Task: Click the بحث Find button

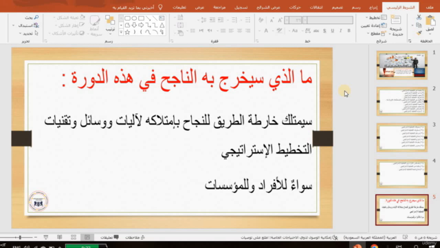Action: [x=32, y=17]
